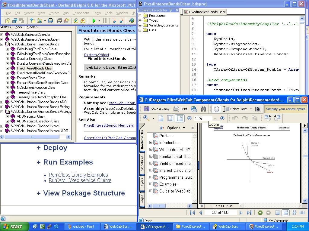Click the Save disk icon in Delphi toolbar

coord(50,21)
